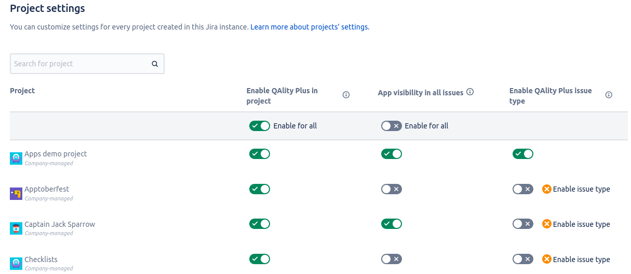The height and width of the screenshot is (274, 631).
Task: Click the Apps demo project name
Action: pyautogui.click(x=56, y=154)
